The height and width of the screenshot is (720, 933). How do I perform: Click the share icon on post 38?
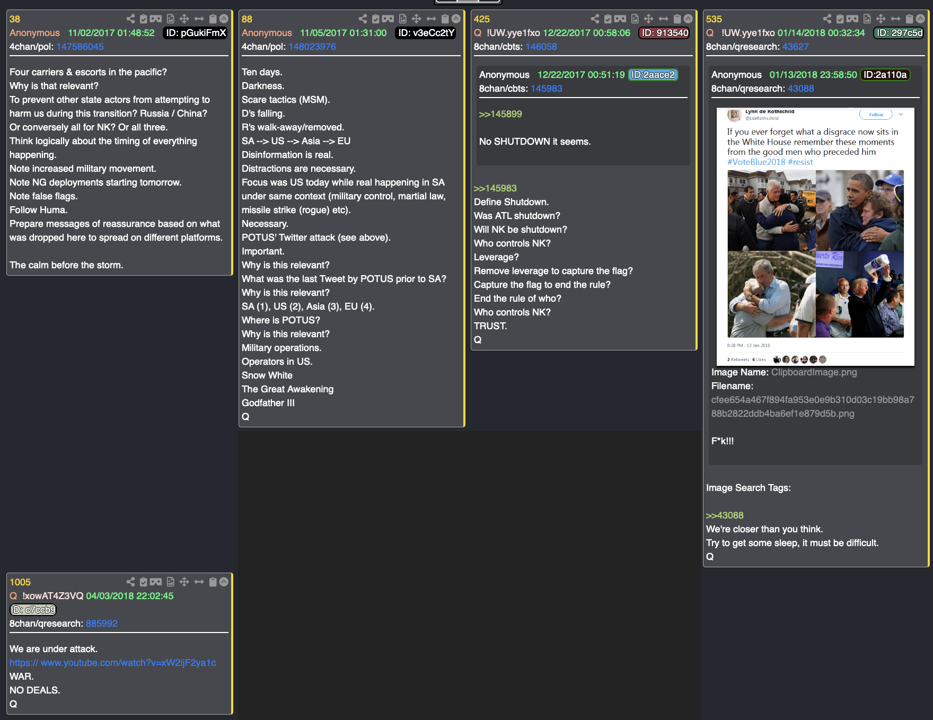(x=130, y=19)
